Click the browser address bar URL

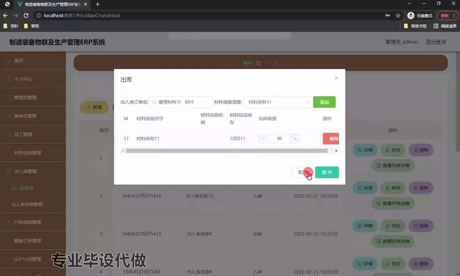click(x=82, y=15)
